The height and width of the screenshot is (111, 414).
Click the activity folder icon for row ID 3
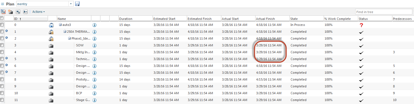click(51, 46)
